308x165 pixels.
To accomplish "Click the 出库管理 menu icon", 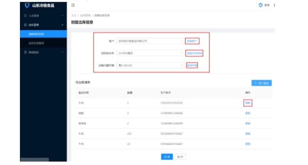I will point(25,25).
